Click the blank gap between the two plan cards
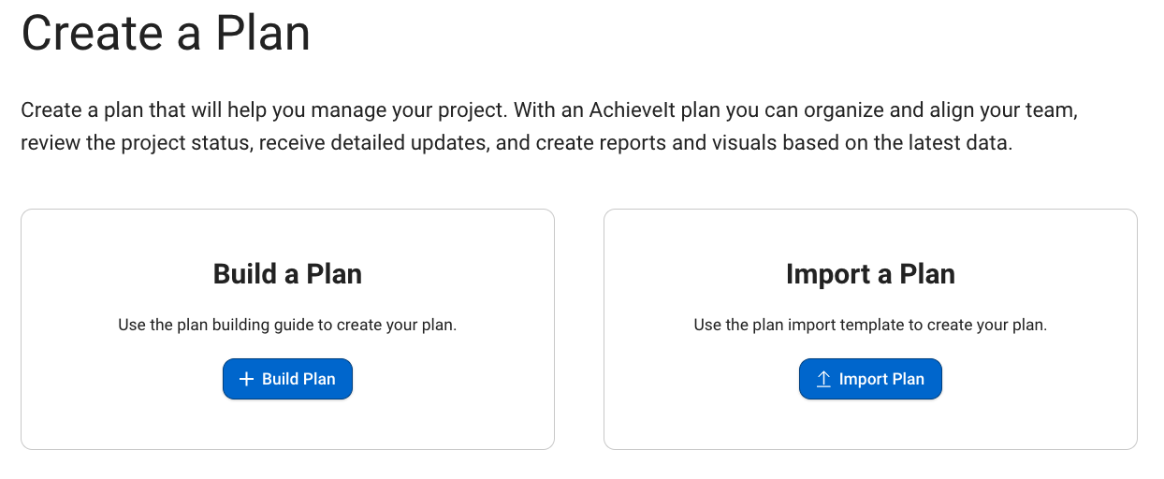 coord(579,329)
